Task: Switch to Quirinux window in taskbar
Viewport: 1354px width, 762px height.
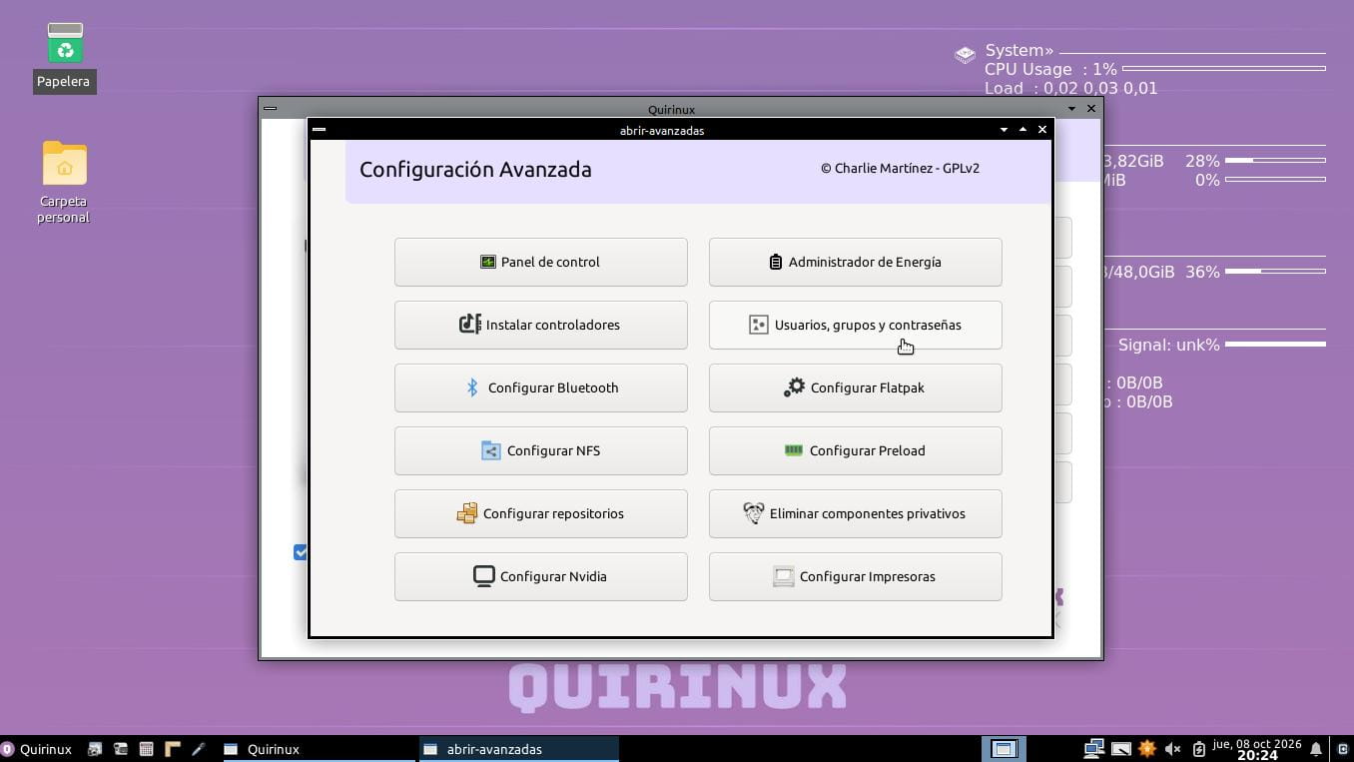Action: [318, 749]
